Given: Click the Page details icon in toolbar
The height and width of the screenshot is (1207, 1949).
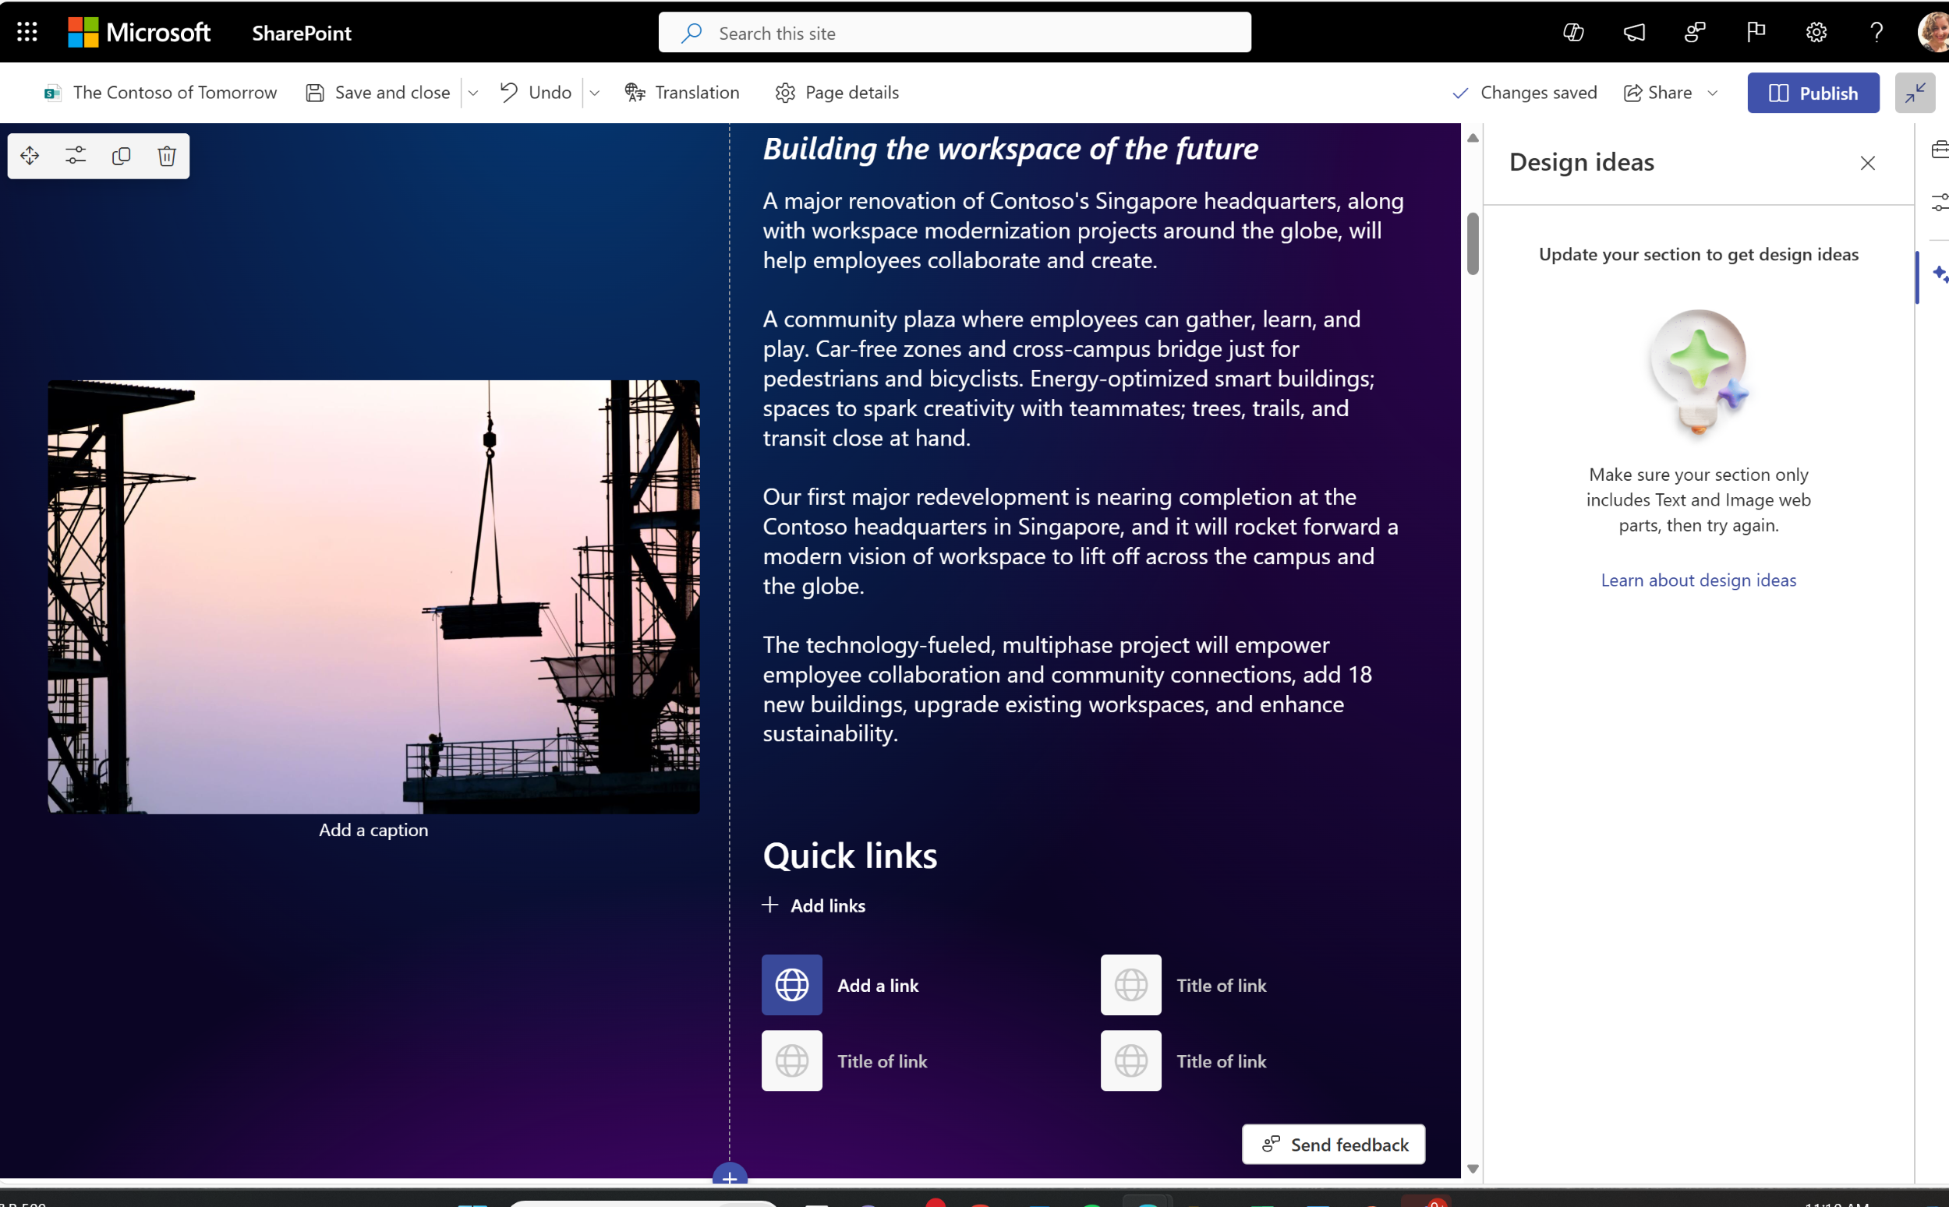Looking at the screenshot, I should 785,92.
